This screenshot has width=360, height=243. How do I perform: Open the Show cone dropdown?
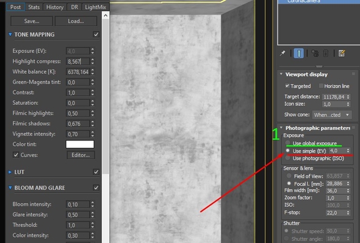(x=332, y=115)
